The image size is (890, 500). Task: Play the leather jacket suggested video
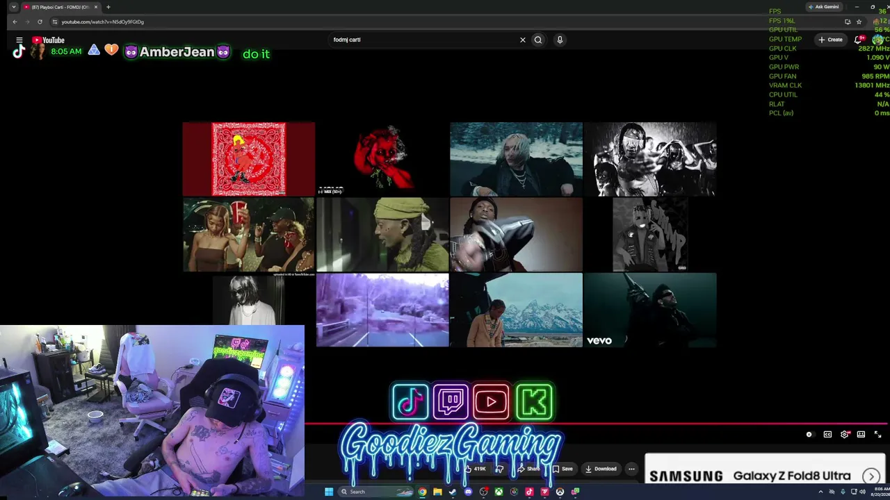point(516,235)
